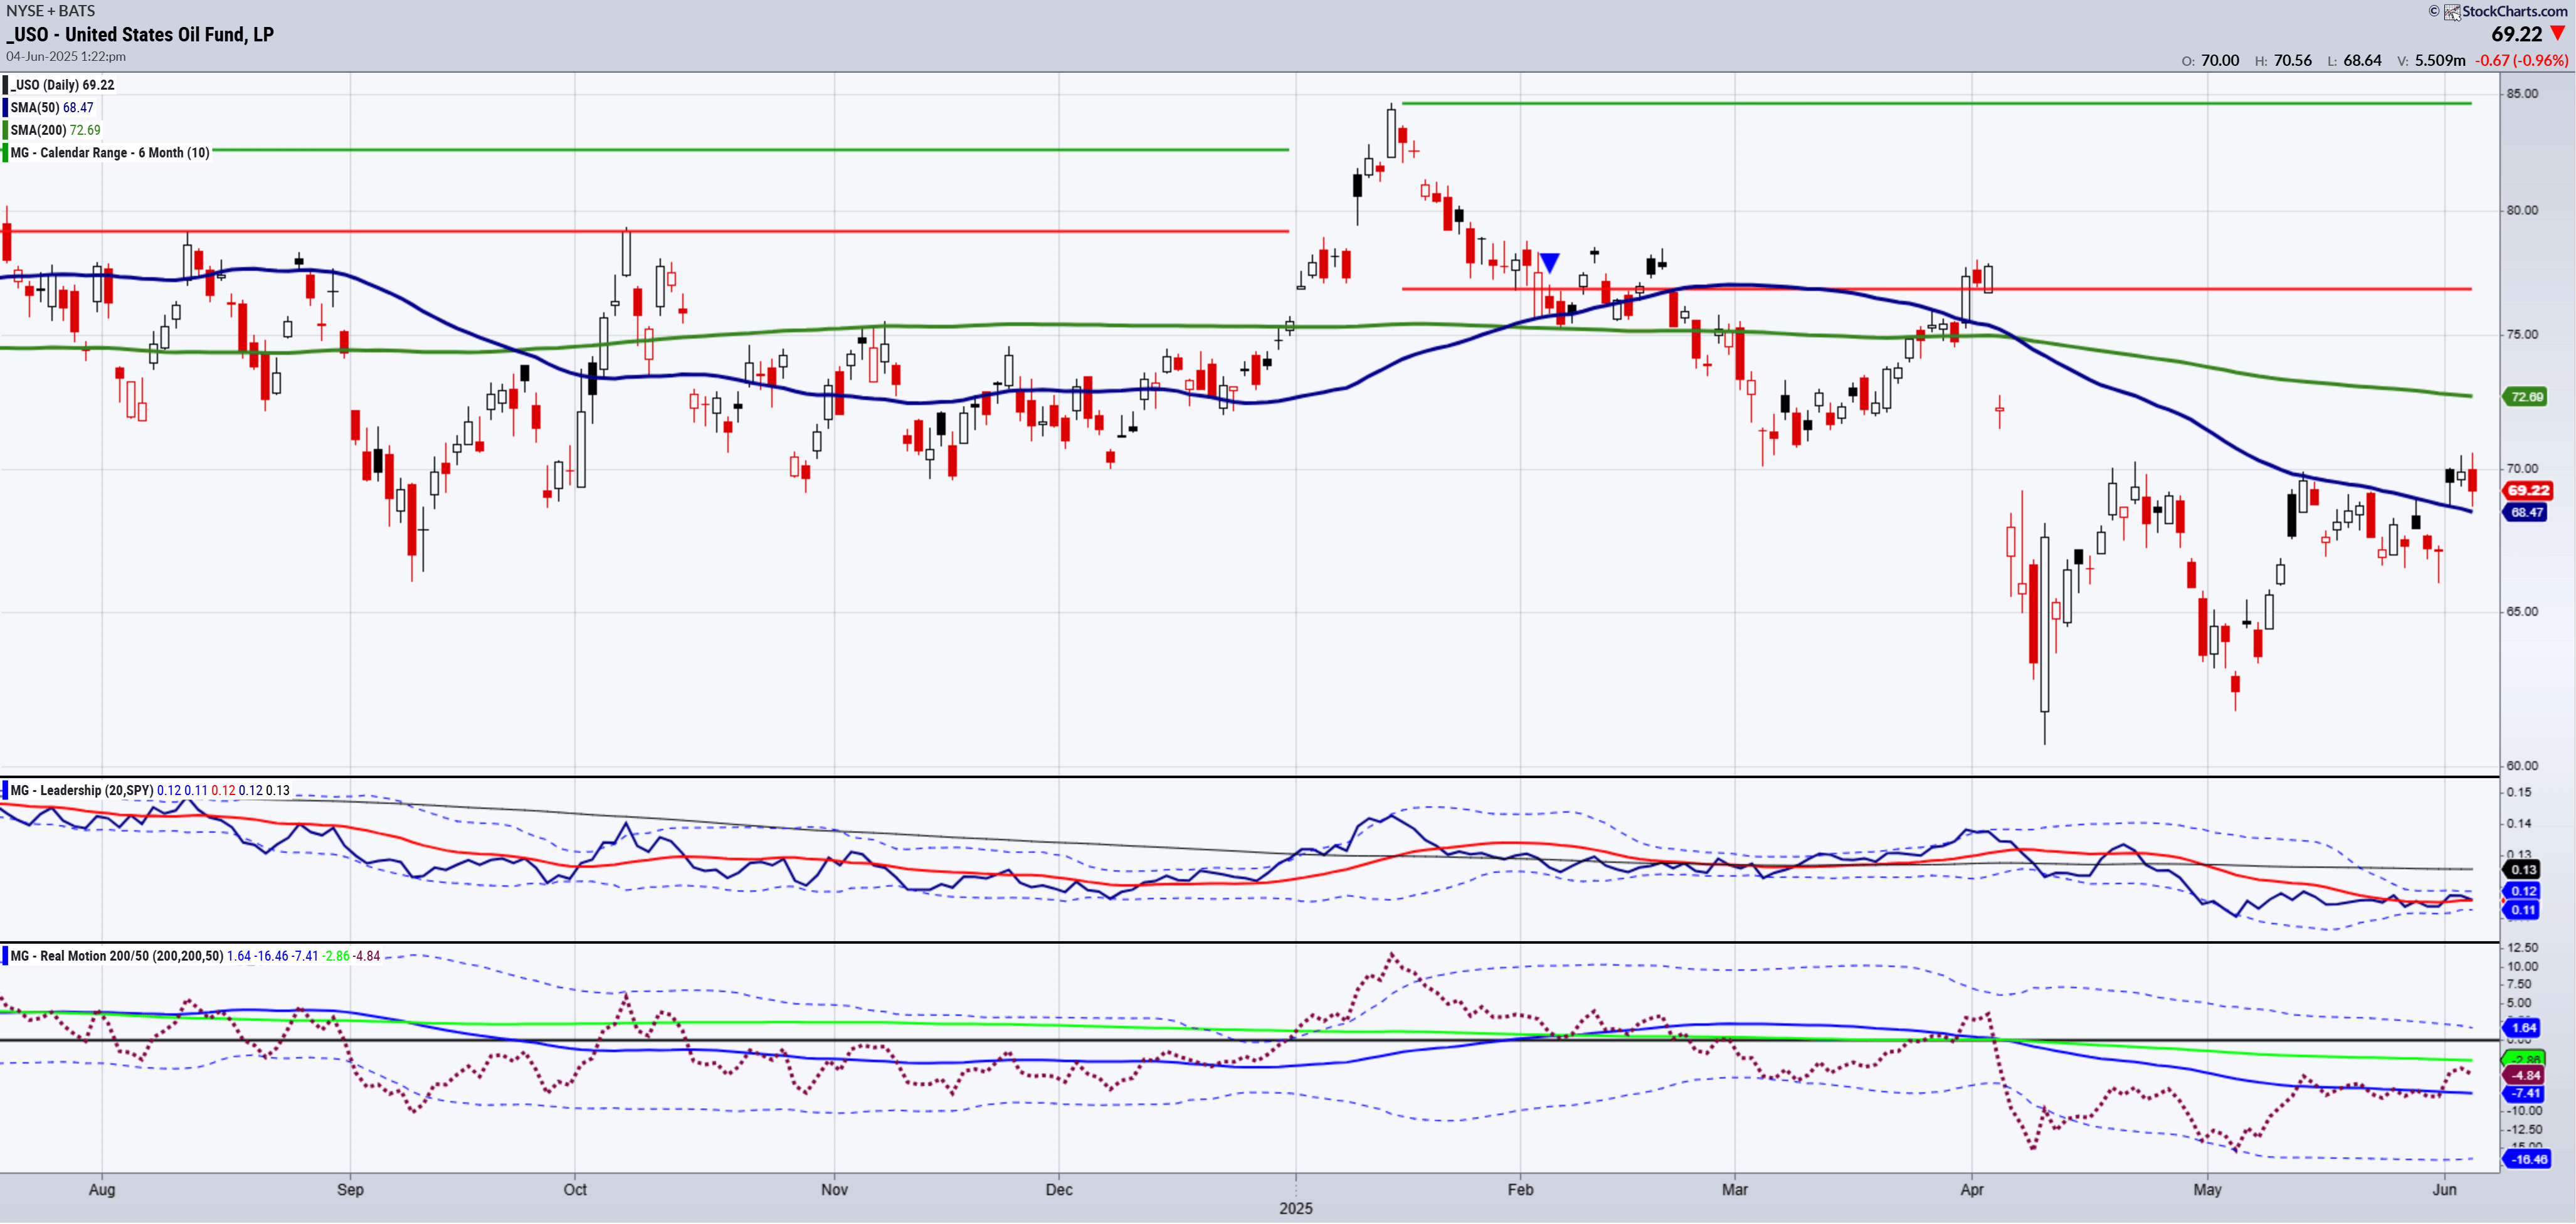This screenshot has height=1224, width=2576.
Task: Click the Jun label on the time axis
Action: (x=2444, y=1191)
